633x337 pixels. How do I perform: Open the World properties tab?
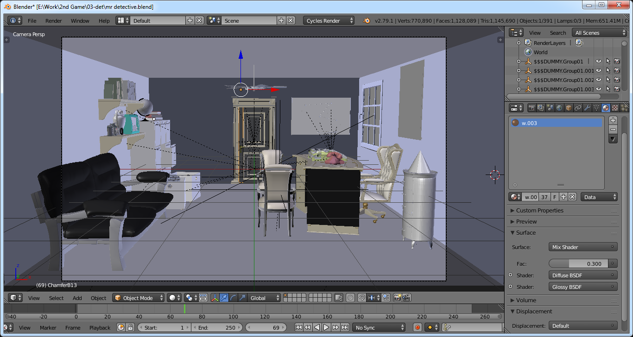pos(558,107)
